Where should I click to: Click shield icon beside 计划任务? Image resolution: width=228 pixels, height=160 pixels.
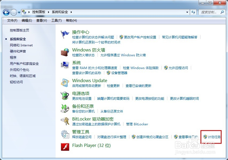(x=205, y=137)
